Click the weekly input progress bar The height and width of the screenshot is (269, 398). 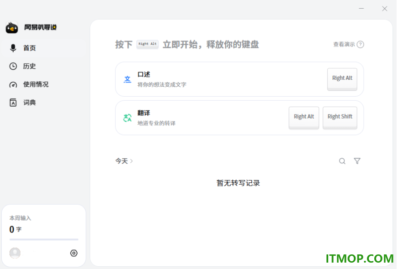tap(44, 239)
